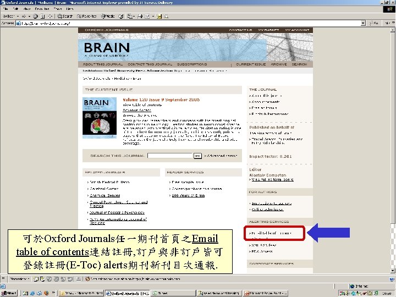Click the Refresh page icon

(43, 16)
